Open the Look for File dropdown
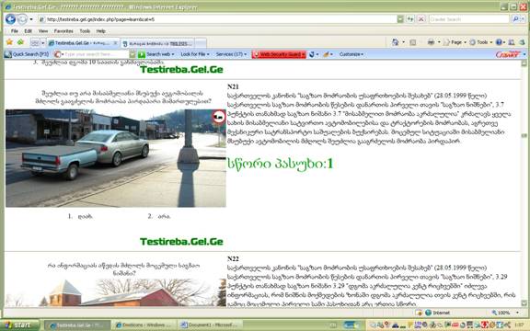Screen dimensions: 530x331 point(195,54)
